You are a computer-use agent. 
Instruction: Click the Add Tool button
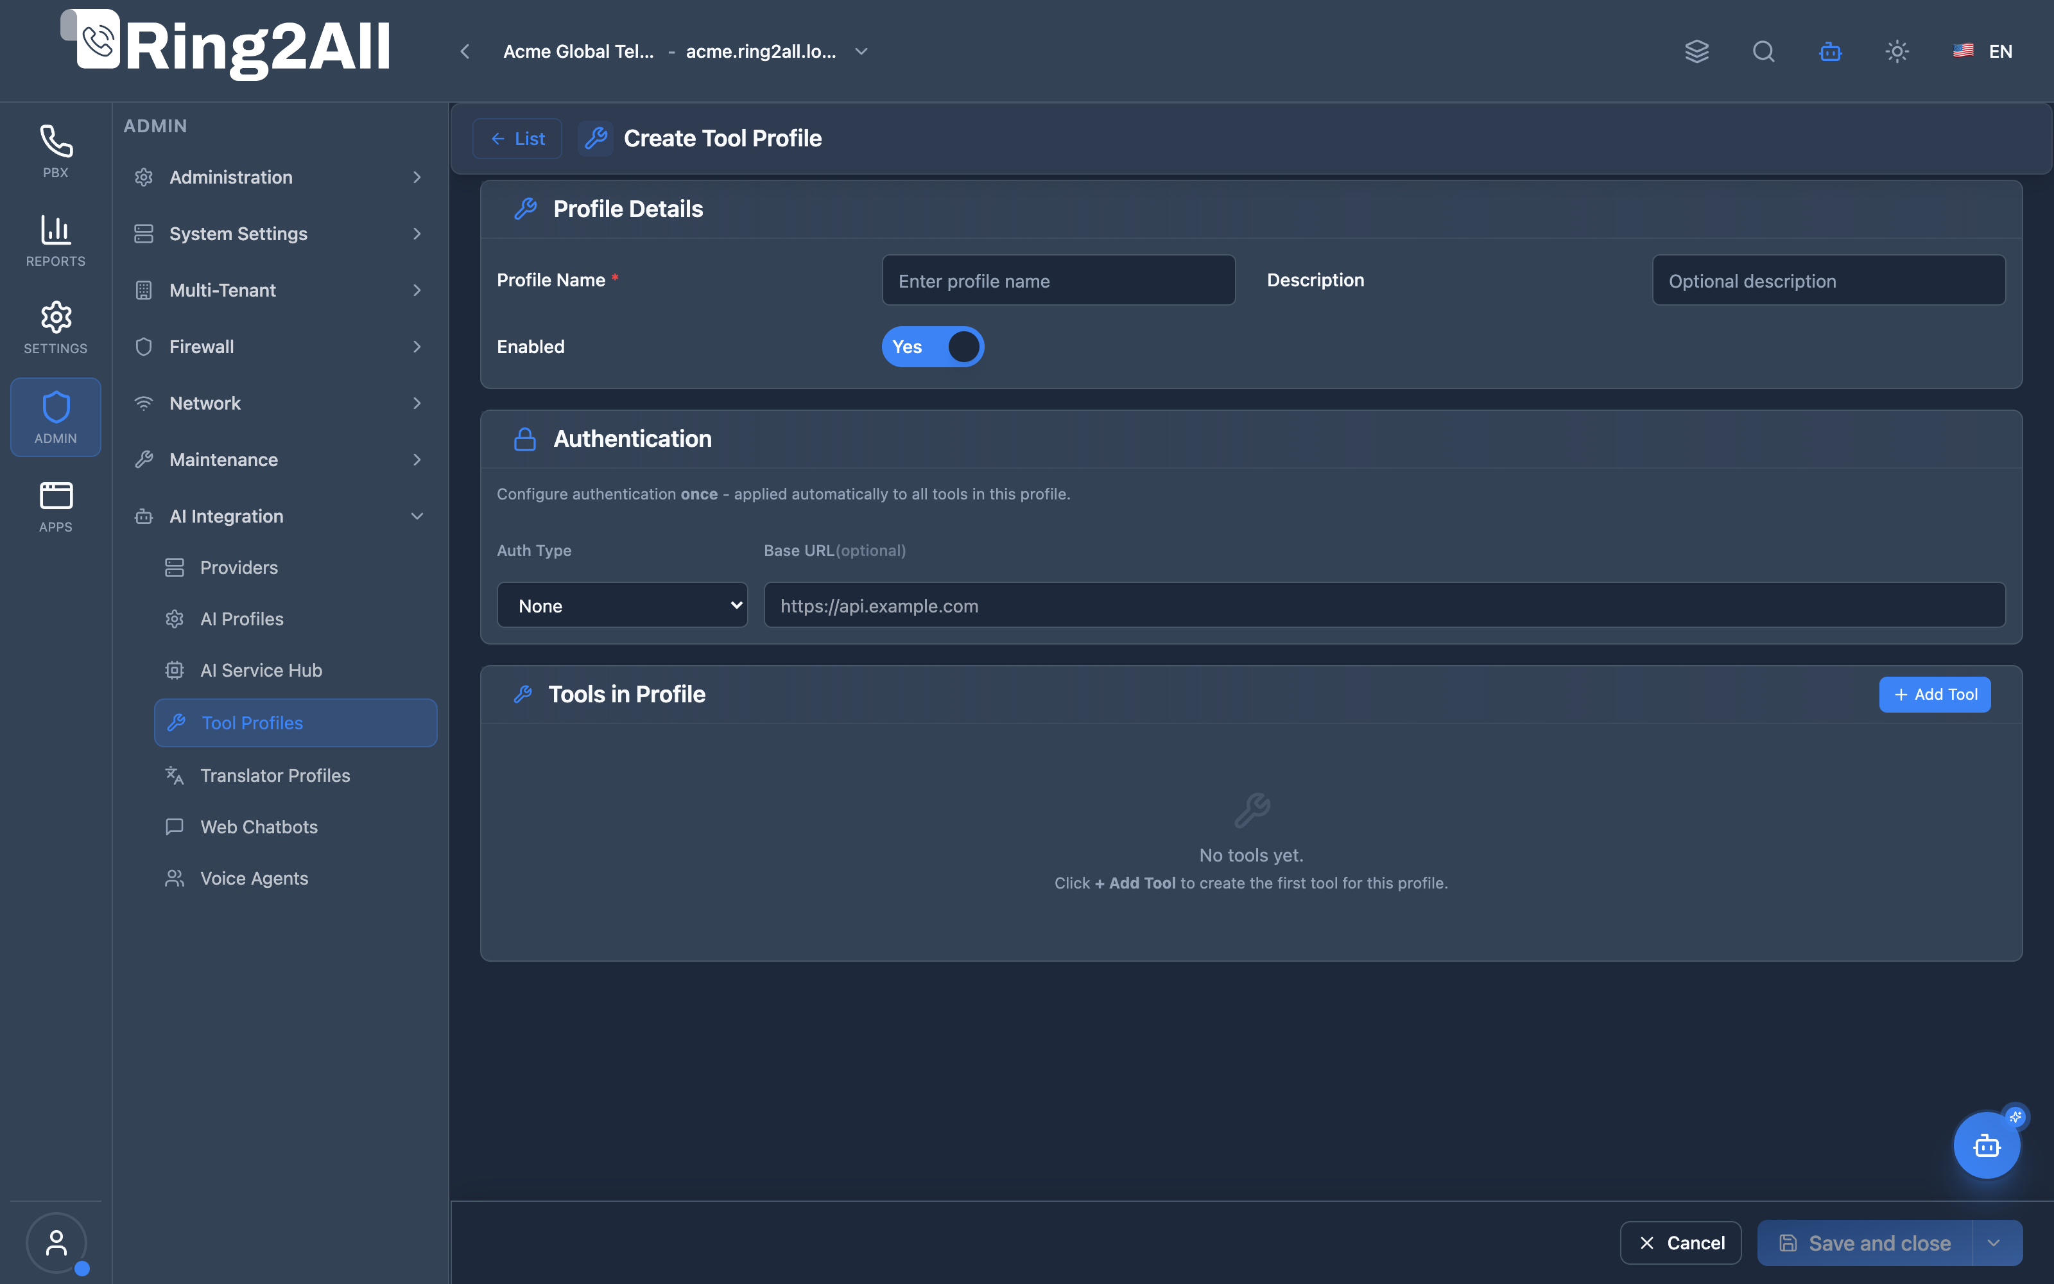click(1935, 694)
